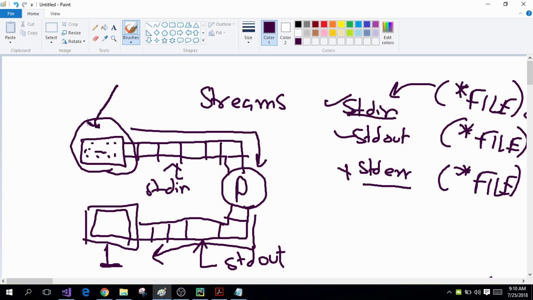
Task: Click the Copy button
Action: pos(29,33)
